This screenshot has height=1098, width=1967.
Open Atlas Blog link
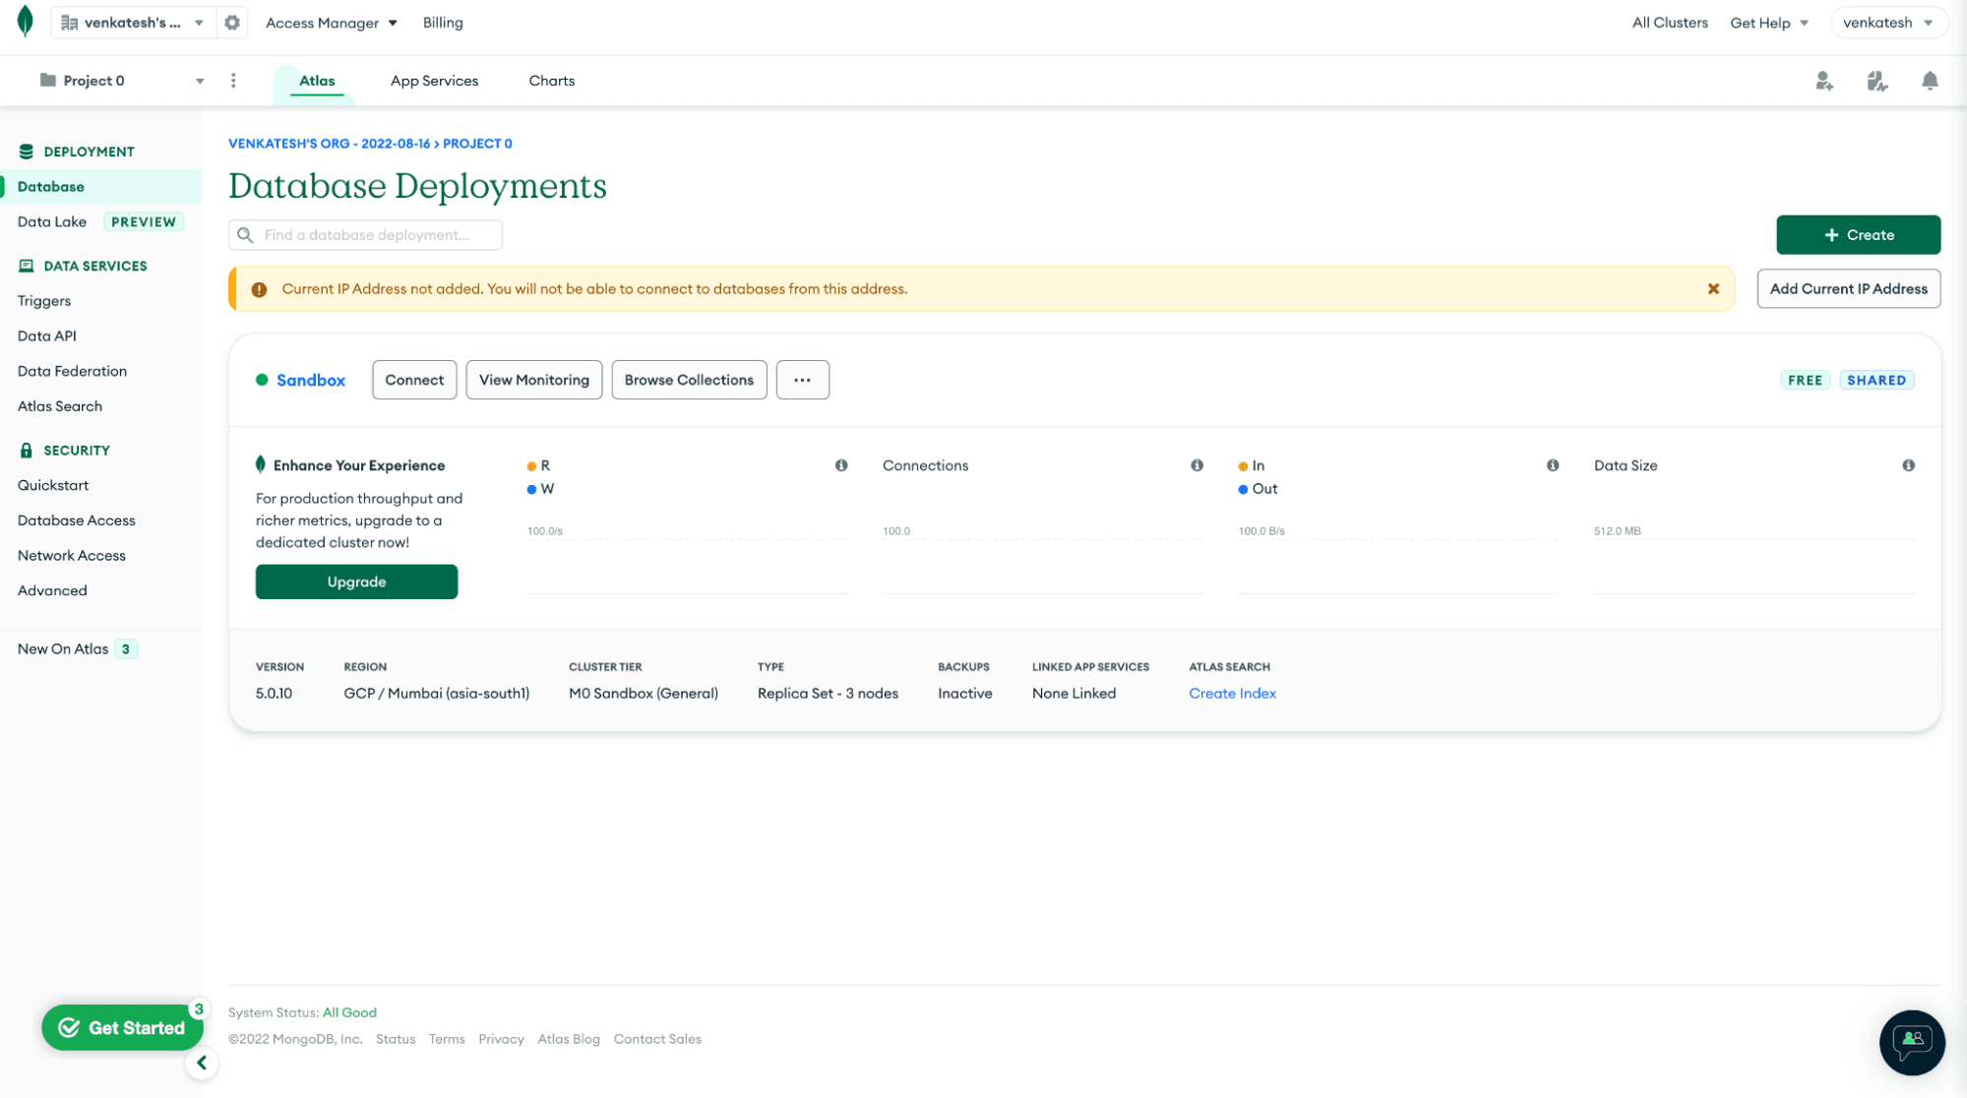pyautogui.click(x=569, y=1039)
